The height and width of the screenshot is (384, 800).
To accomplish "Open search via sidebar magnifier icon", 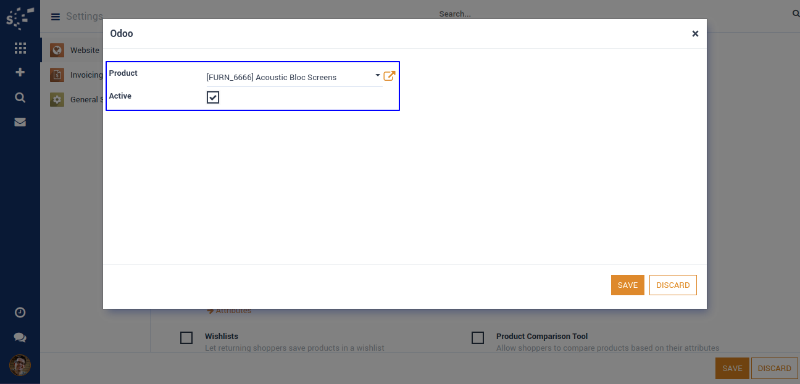I will point(20,97).
